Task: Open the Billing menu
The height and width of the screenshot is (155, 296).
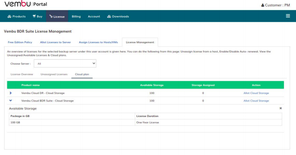Action: click(76, 17)
